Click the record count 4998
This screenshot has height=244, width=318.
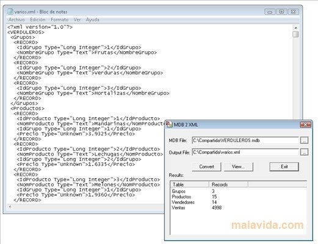tap(217, 207)
